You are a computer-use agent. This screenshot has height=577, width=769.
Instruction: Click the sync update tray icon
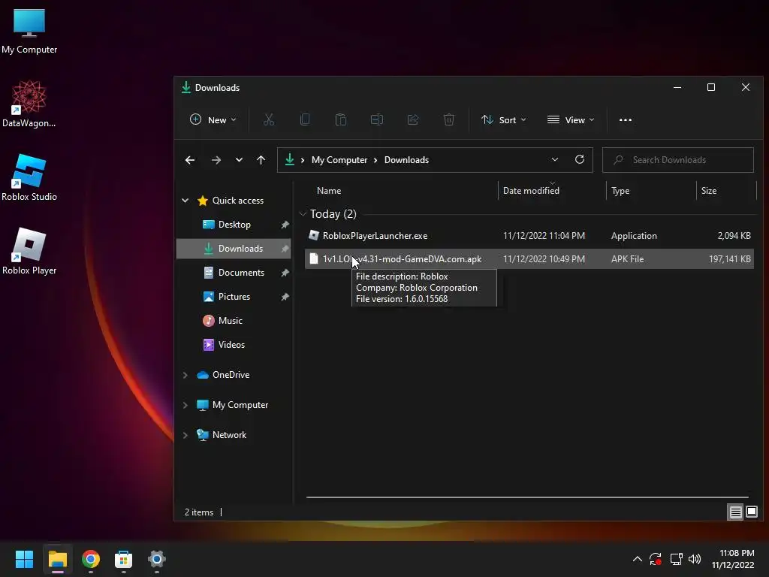(x=656, y=559)
